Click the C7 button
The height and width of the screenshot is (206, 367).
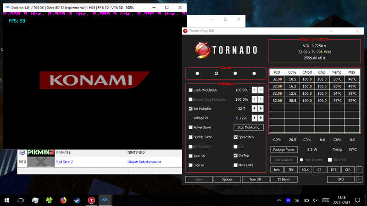coord(319,170)
